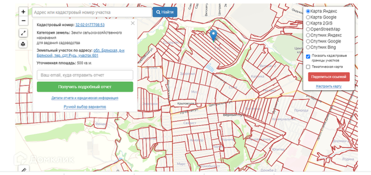Click the Коммунальник map label
371x175 pixels.
[x=284, y=119]
